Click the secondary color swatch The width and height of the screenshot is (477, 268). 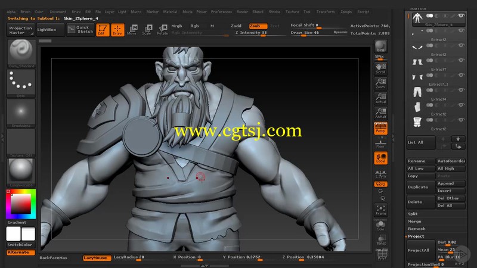click(x=28, y=234)
